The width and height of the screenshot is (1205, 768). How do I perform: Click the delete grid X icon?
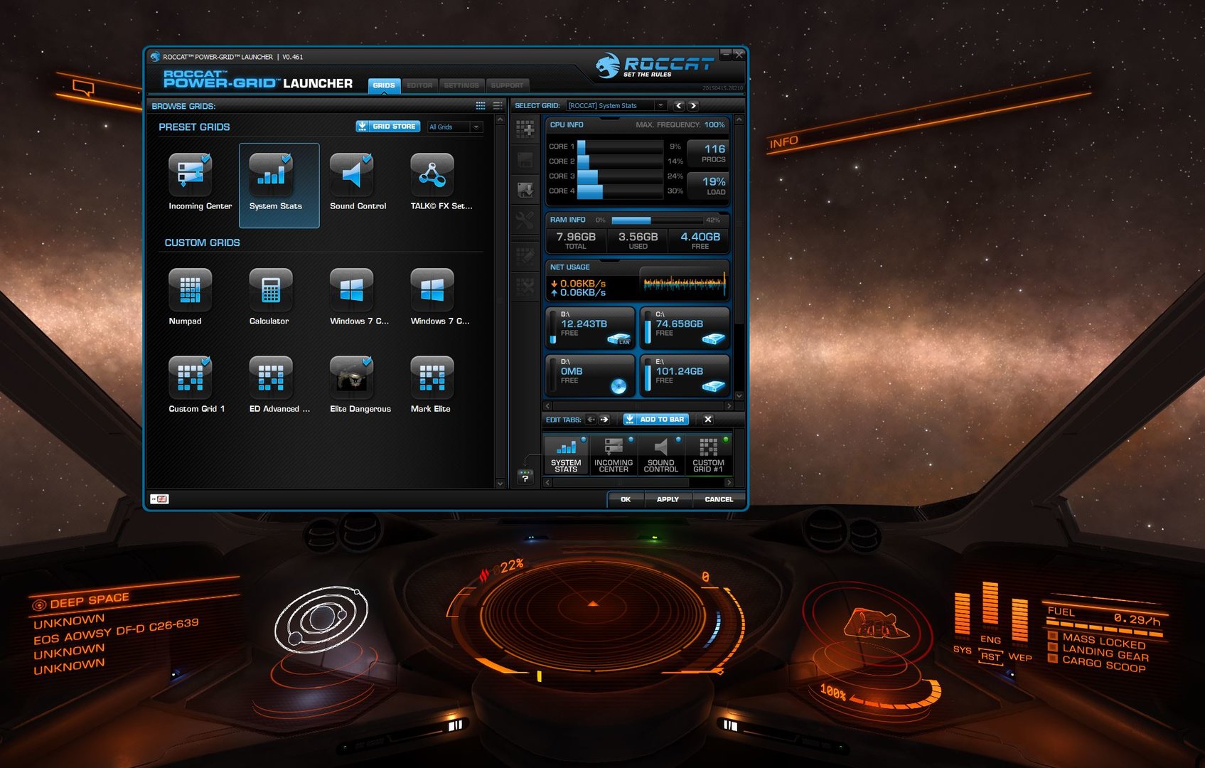(525, 287)
